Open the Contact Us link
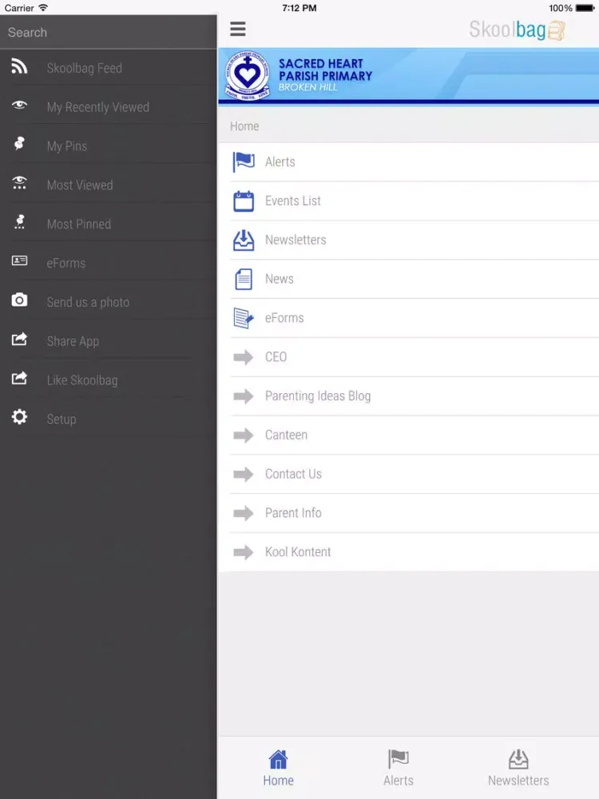This screenshot has width=599, height=799. [x=293, y=474]
